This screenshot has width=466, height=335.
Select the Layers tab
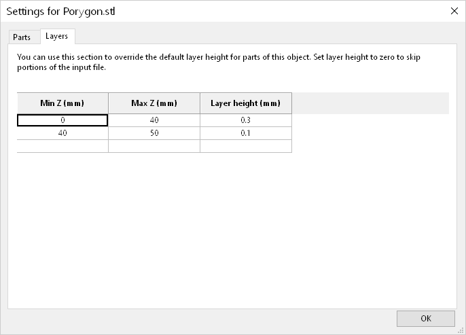click(56, 37)
